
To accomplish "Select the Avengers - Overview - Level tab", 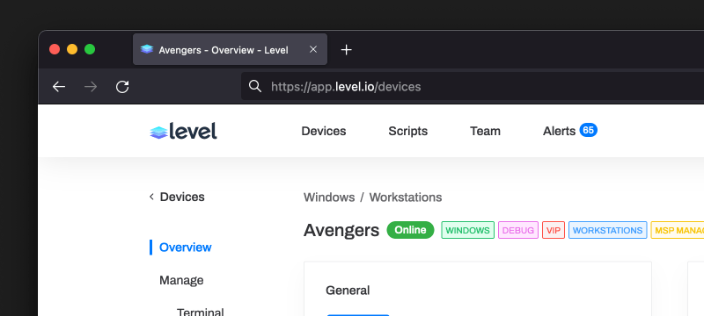I will tap(230, 49).
